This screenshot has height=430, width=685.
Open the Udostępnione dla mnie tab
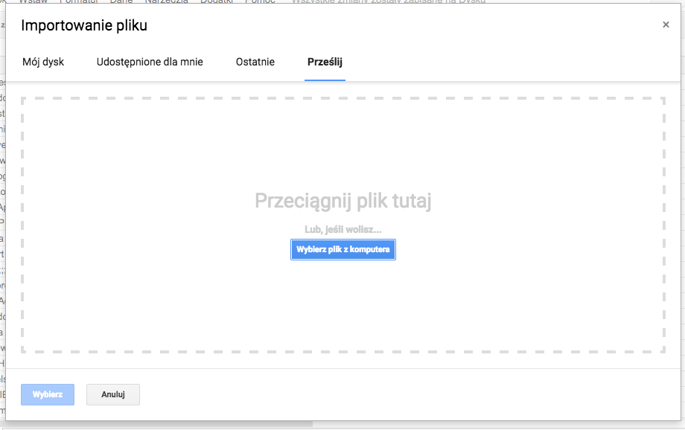click(150, 62)
